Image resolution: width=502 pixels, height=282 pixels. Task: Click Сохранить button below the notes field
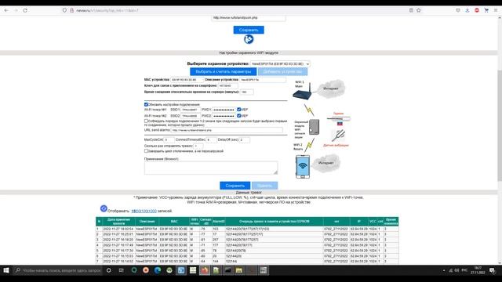point(235,186)
